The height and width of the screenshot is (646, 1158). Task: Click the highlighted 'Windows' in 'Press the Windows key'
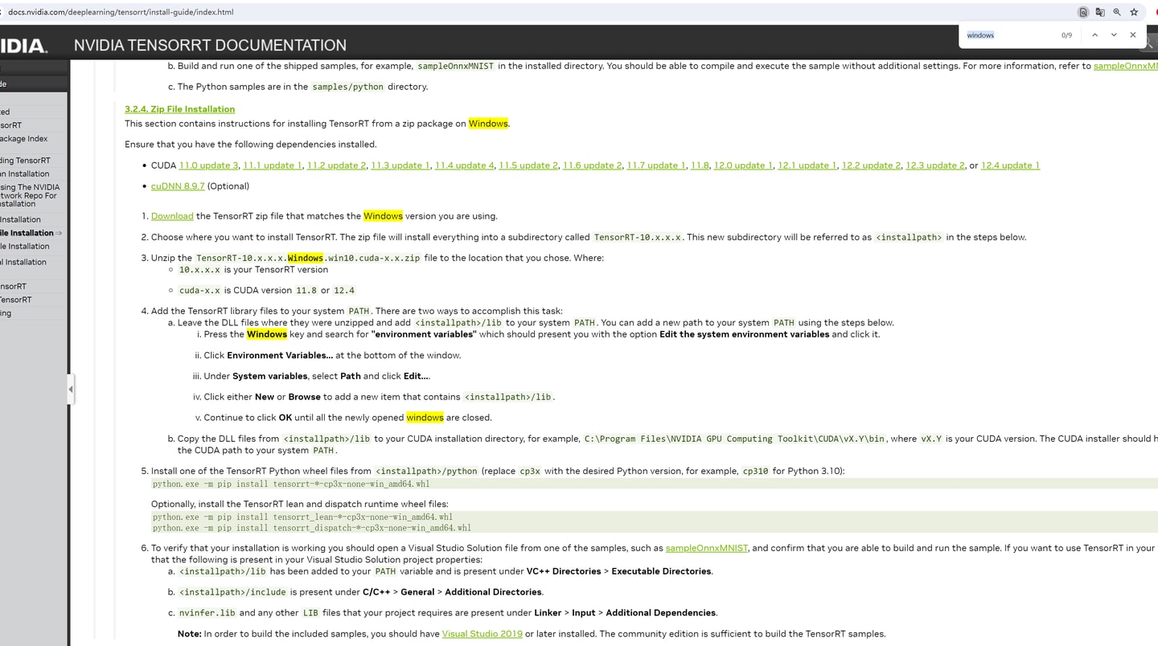coord(267,334)
